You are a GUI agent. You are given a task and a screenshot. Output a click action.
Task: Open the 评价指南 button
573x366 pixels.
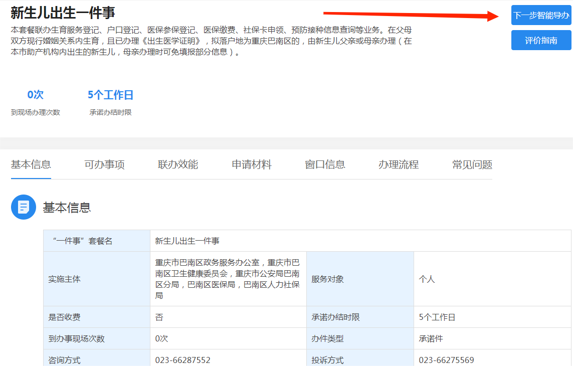pos(541,40)
